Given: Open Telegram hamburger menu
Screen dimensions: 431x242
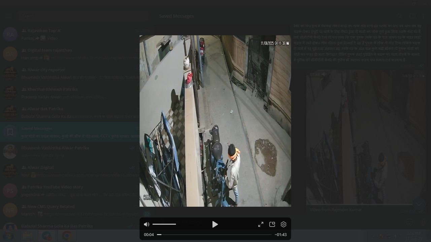Looking at the screenshot, I should pos(8,16).
